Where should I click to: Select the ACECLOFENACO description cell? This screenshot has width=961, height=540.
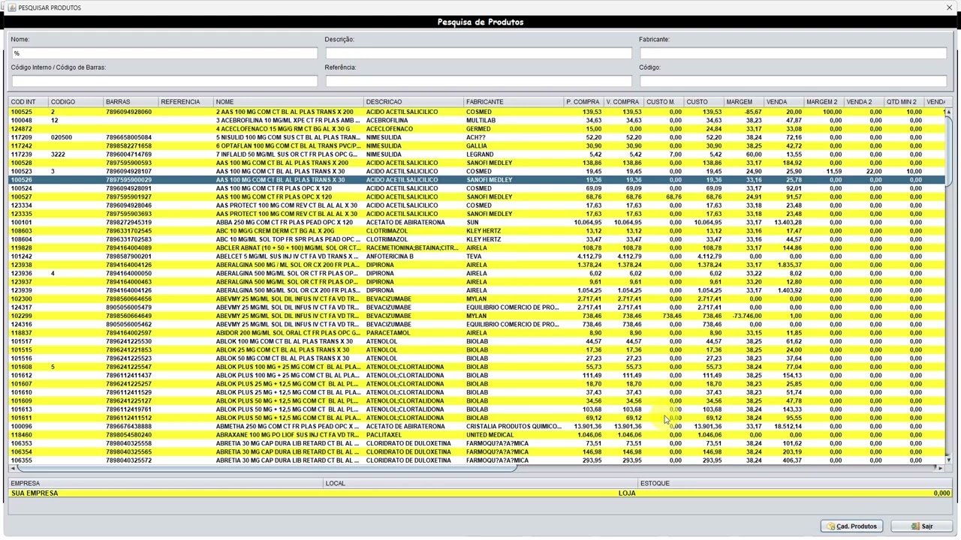(414, 129)
